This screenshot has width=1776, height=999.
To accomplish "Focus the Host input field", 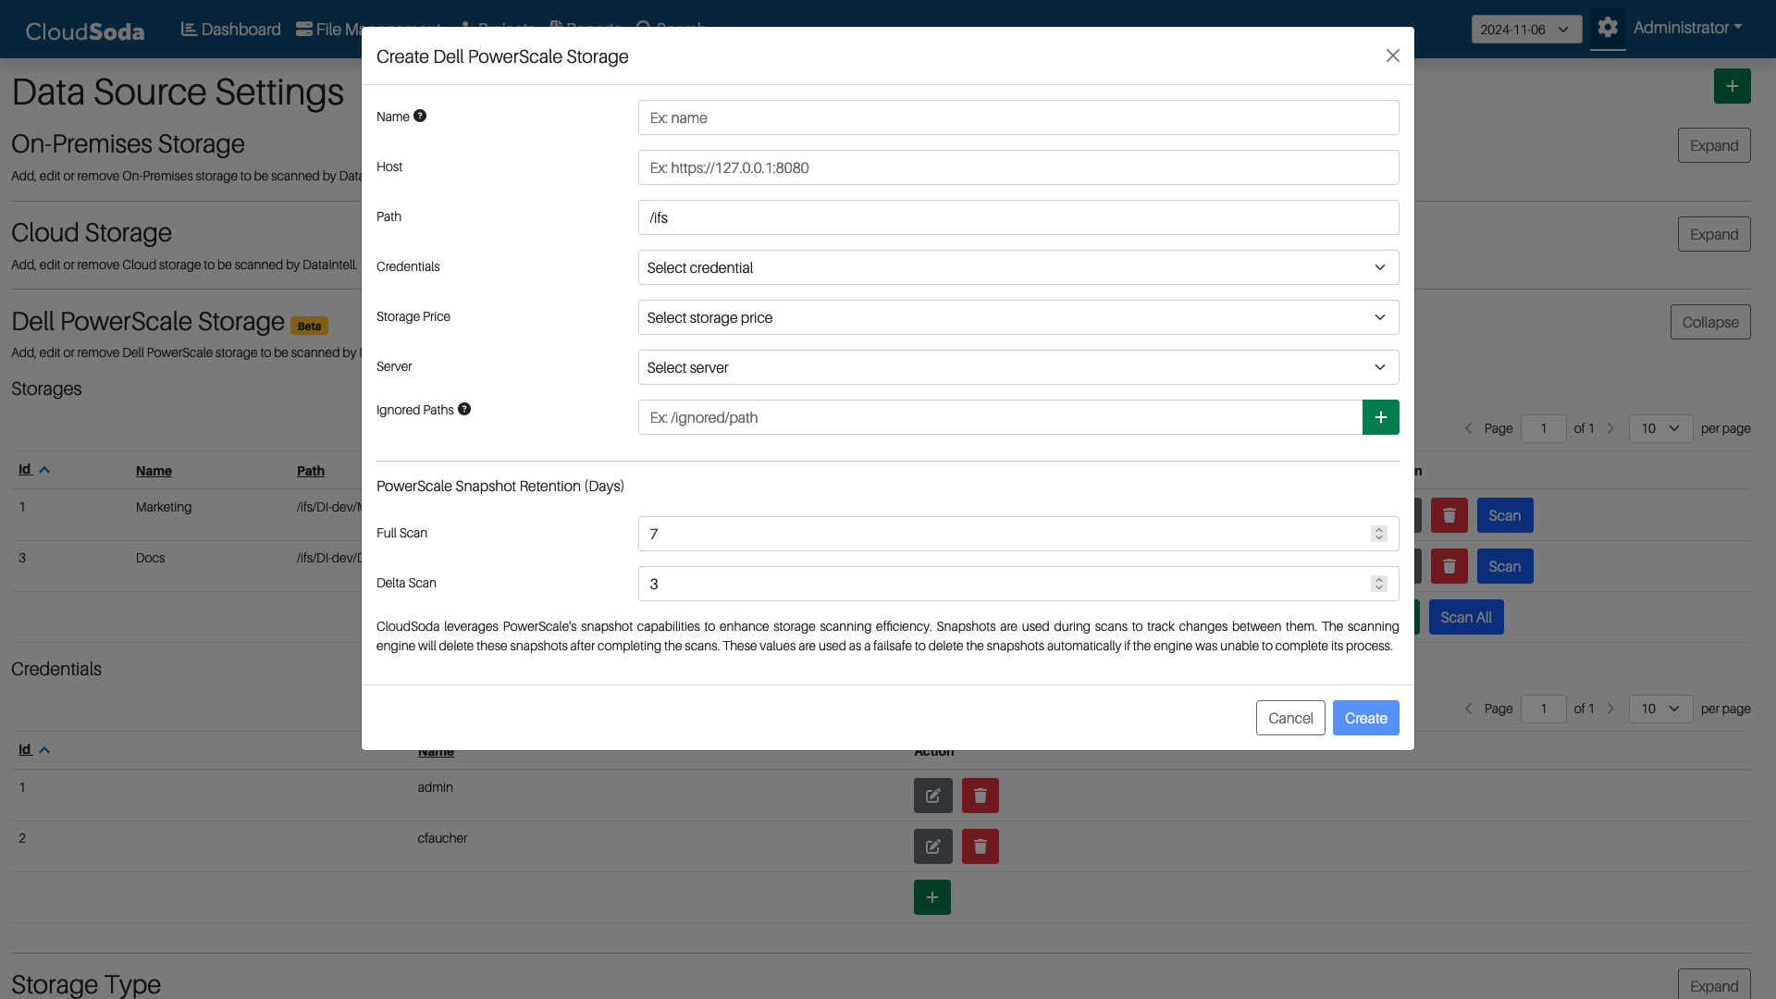I will (1017, 167).
